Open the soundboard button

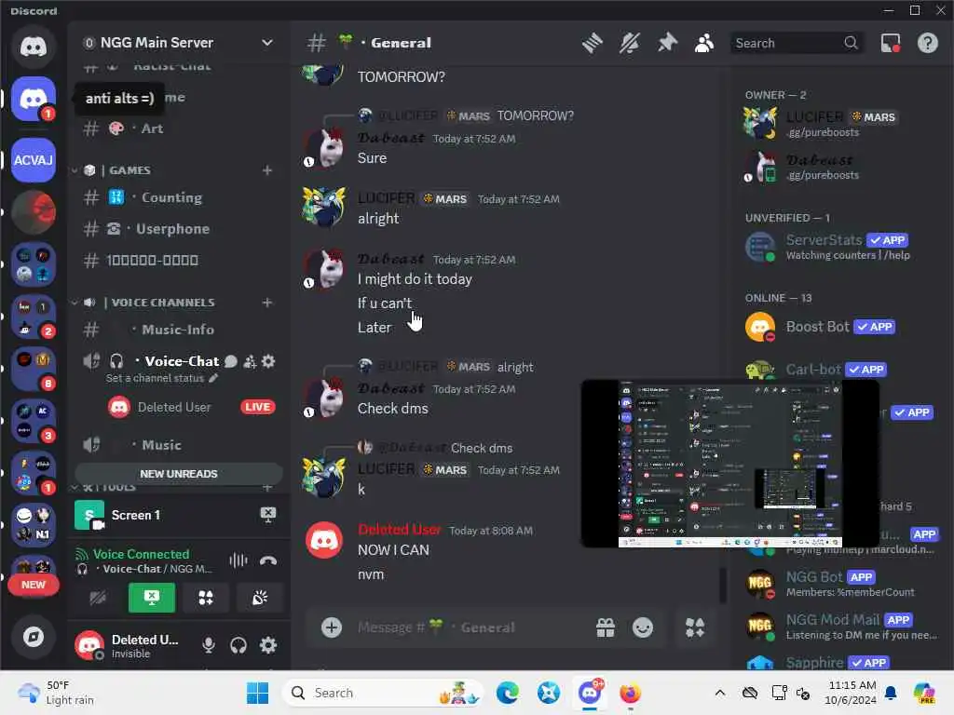point(260,599)
